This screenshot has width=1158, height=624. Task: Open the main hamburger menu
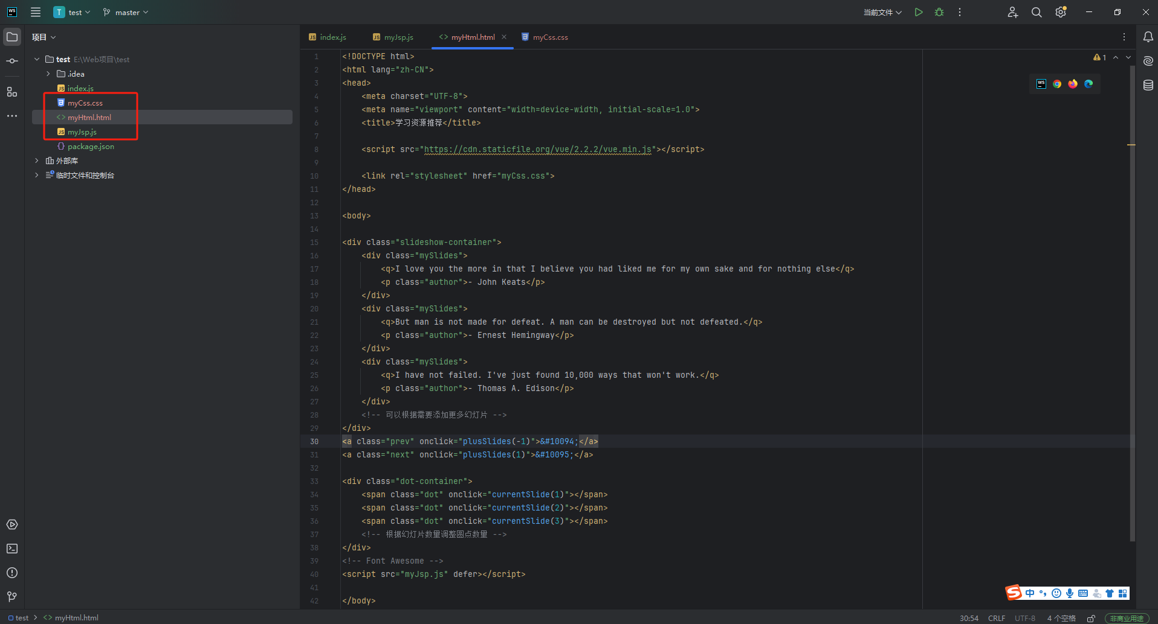pyautogui.click(x=36, y=12)
